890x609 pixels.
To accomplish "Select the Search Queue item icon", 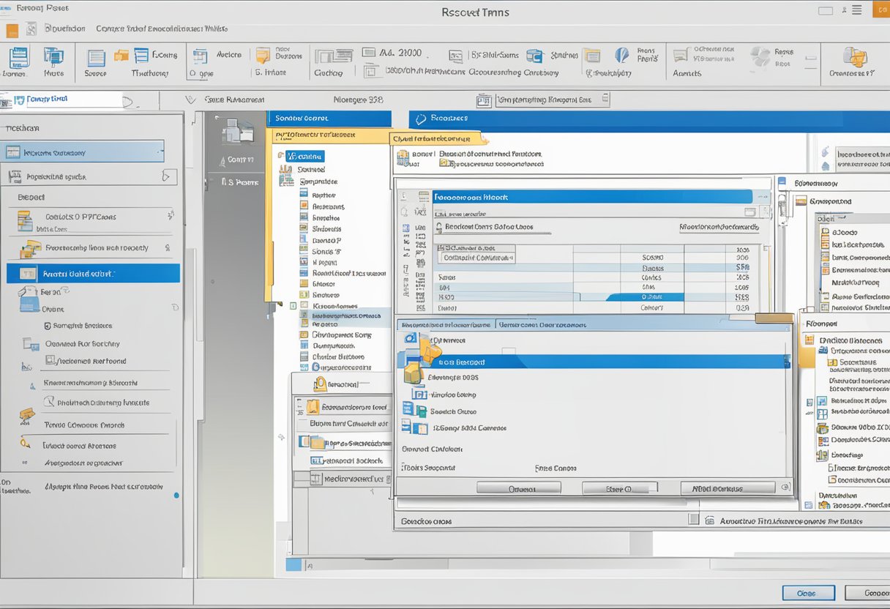I will pyautogui.click(x=414, y=411).
